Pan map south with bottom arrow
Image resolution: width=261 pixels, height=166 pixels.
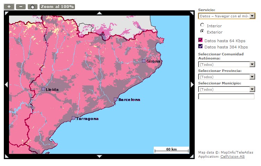pos(99,156)
